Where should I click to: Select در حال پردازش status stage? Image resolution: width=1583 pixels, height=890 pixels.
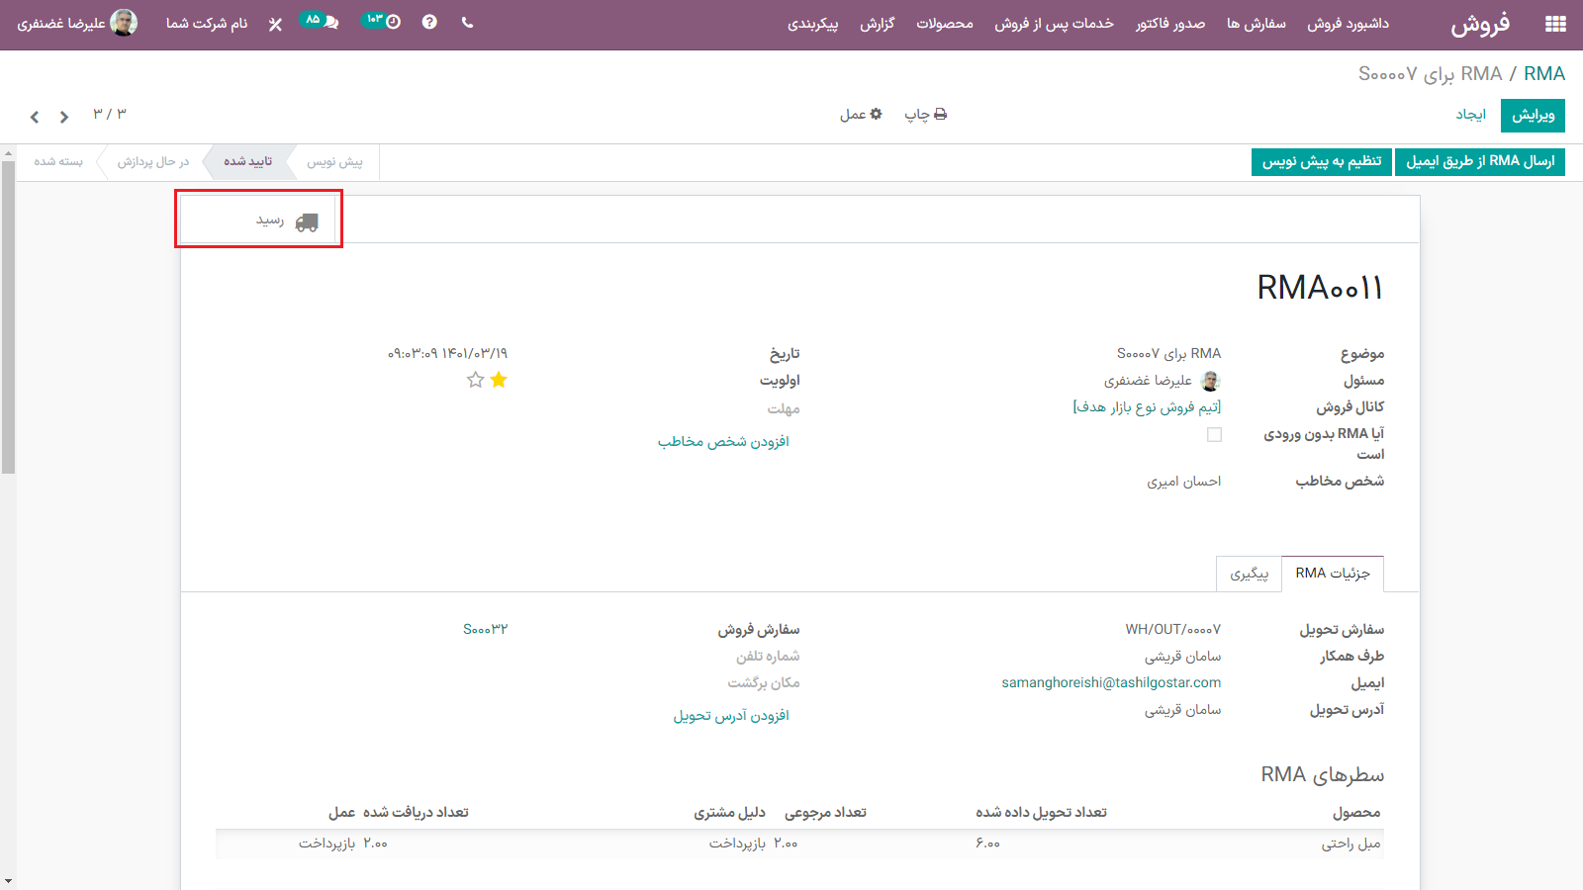153,161
